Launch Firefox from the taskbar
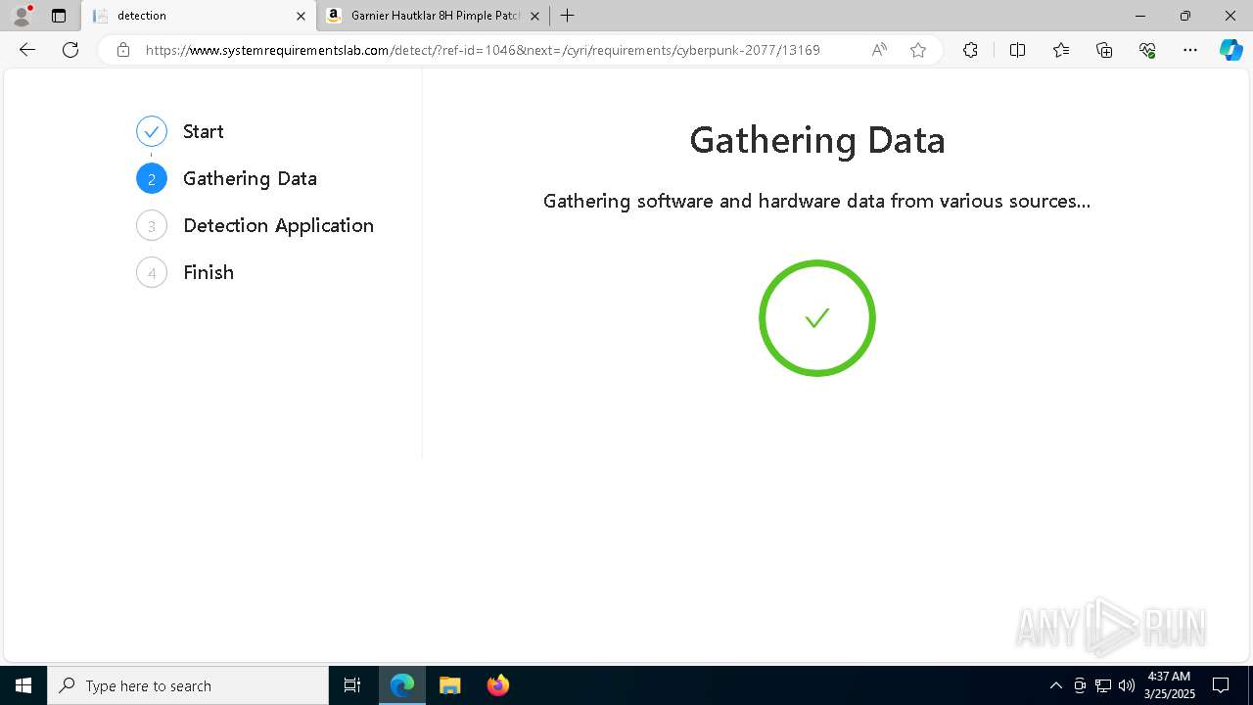Image resolution: width=1253 pixels, height=705 pixels. 497,685
